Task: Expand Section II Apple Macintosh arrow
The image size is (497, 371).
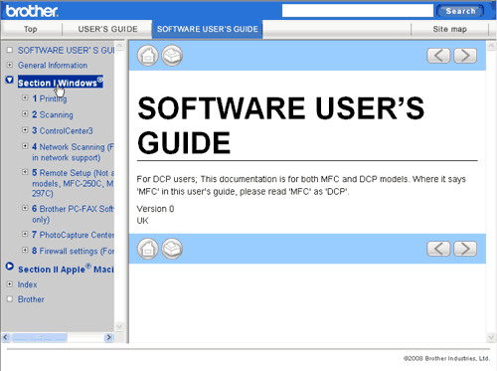Action: point(10,266)
